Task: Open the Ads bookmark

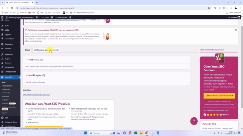Action: pos(48,12)
